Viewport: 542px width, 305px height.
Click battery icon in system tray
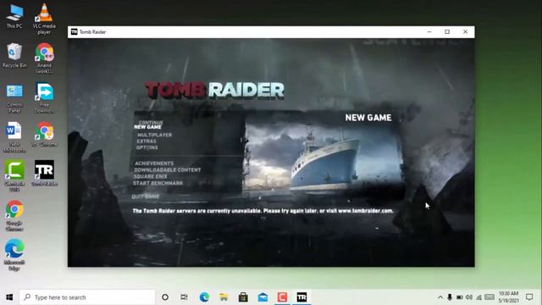459,297
